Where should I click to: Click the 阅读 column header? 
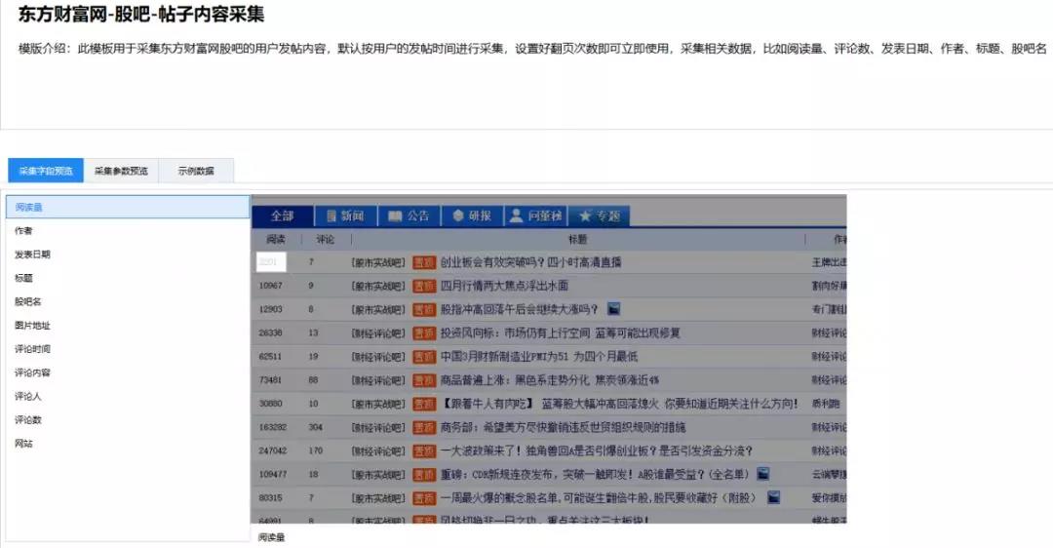point(276,239)
